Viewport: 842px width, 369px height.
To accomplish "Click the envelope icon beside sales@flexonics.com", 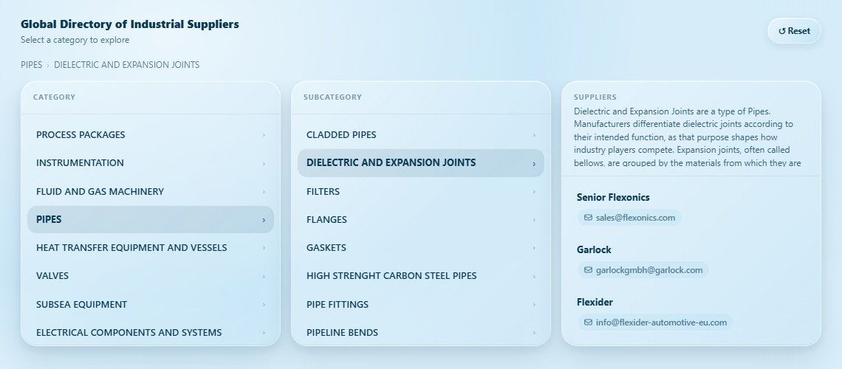I will [588, 218].
